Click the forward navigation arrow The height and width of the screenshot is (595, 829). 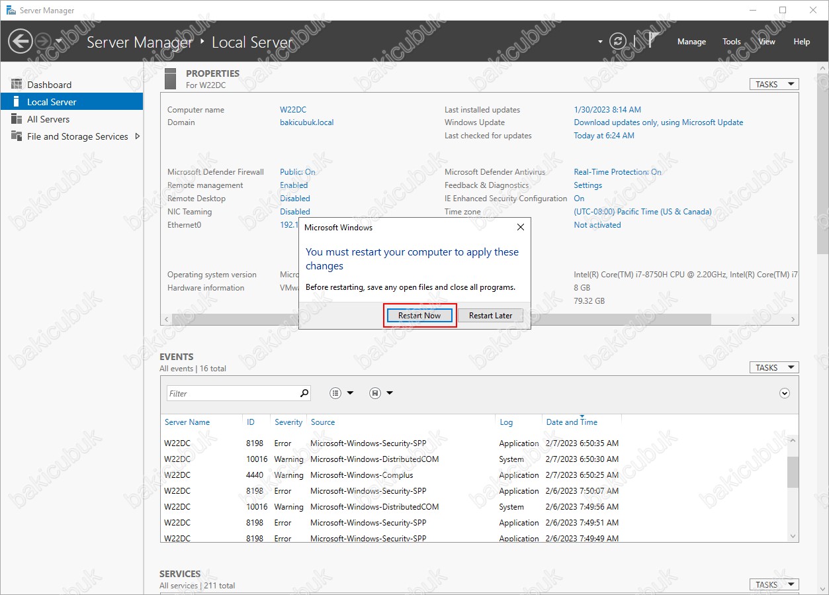point(42,41)
